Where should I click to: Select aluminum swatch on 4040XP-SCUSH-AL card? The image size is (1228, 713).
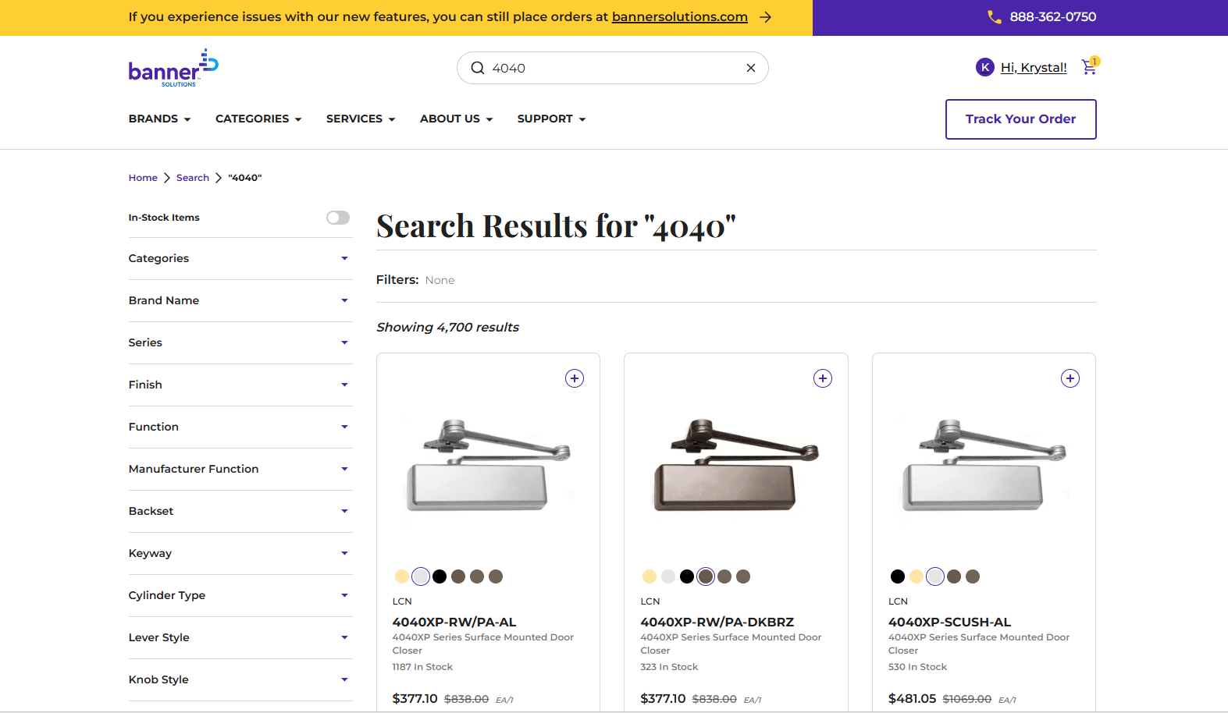(x=935, y=576)
